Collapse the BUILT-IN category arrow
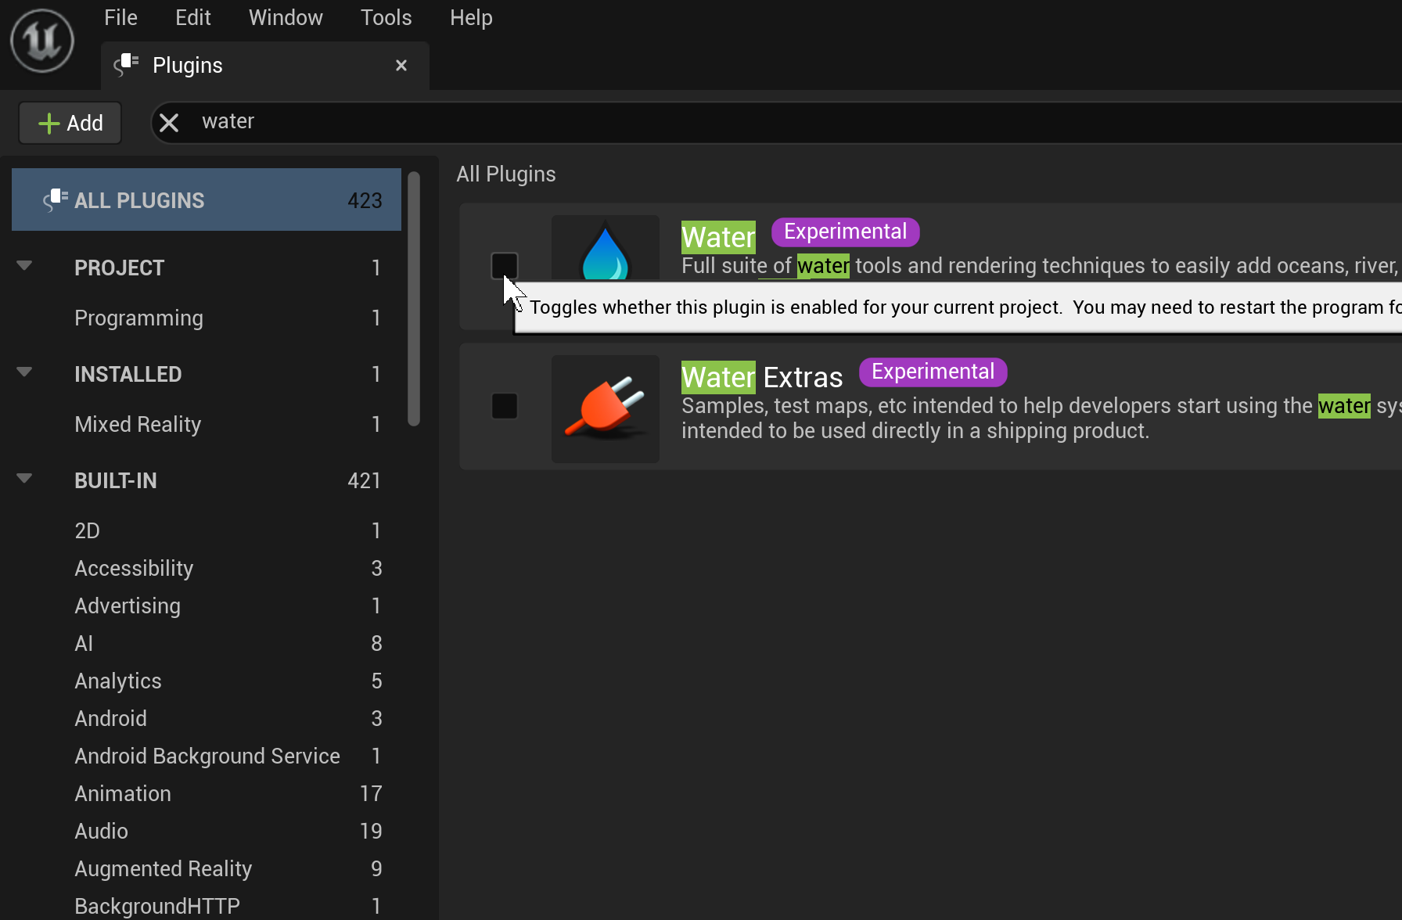 click(x=24, y=479)
